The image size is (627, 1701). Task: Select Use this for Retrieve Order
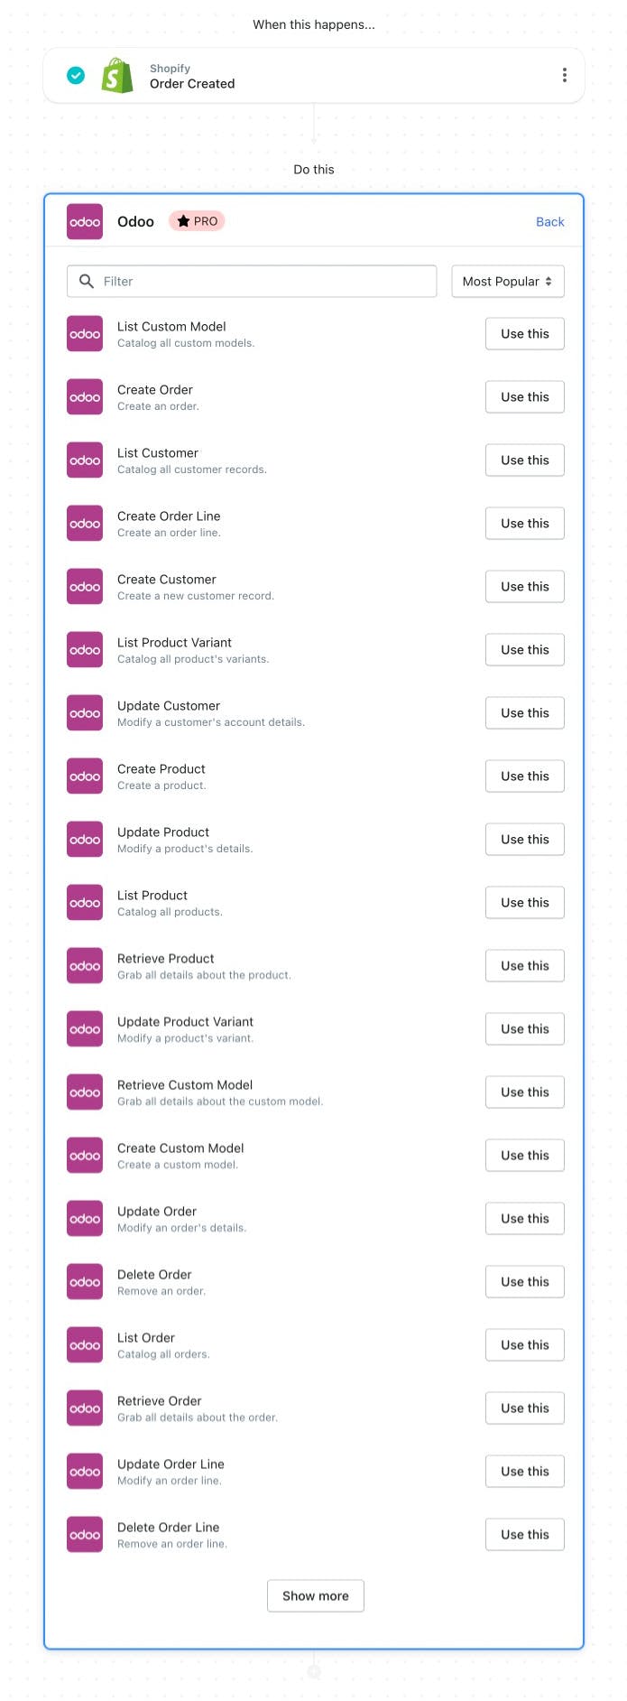[x=525, y=1408]
